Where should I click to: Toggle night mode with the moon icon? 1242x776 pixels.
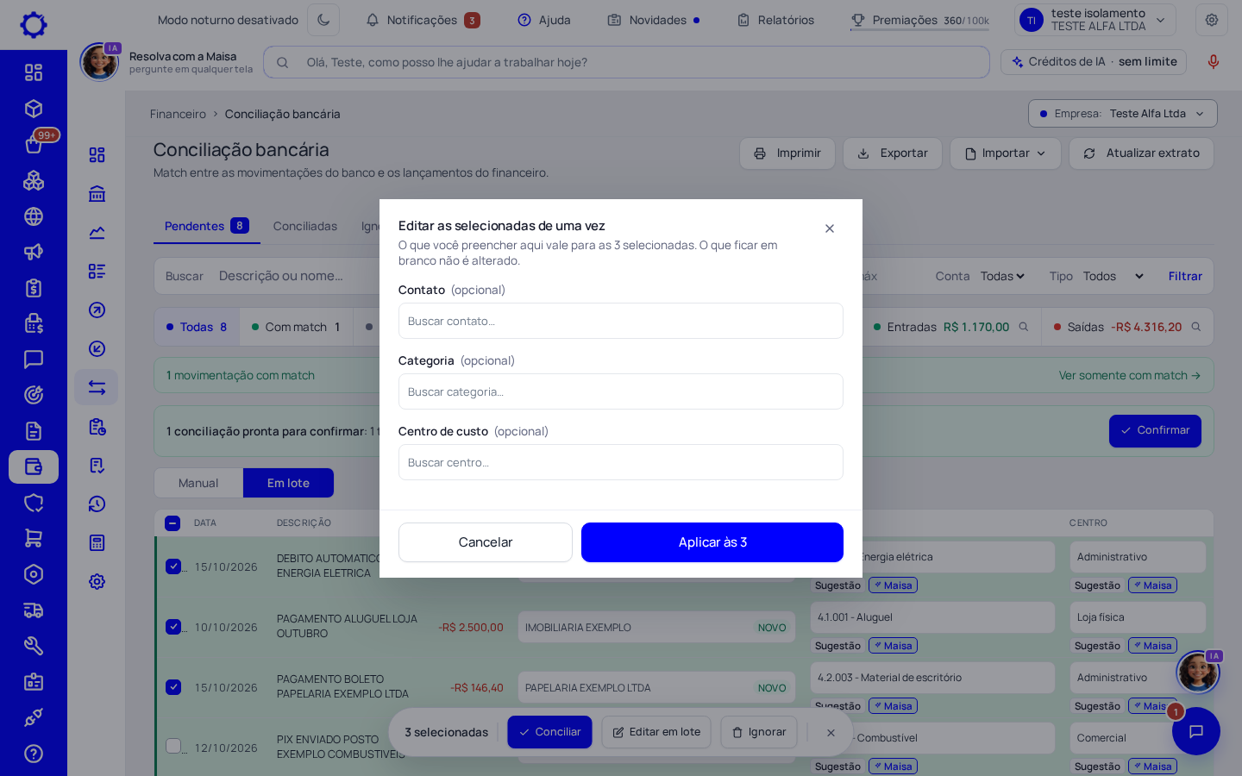(x=323, y=20)
